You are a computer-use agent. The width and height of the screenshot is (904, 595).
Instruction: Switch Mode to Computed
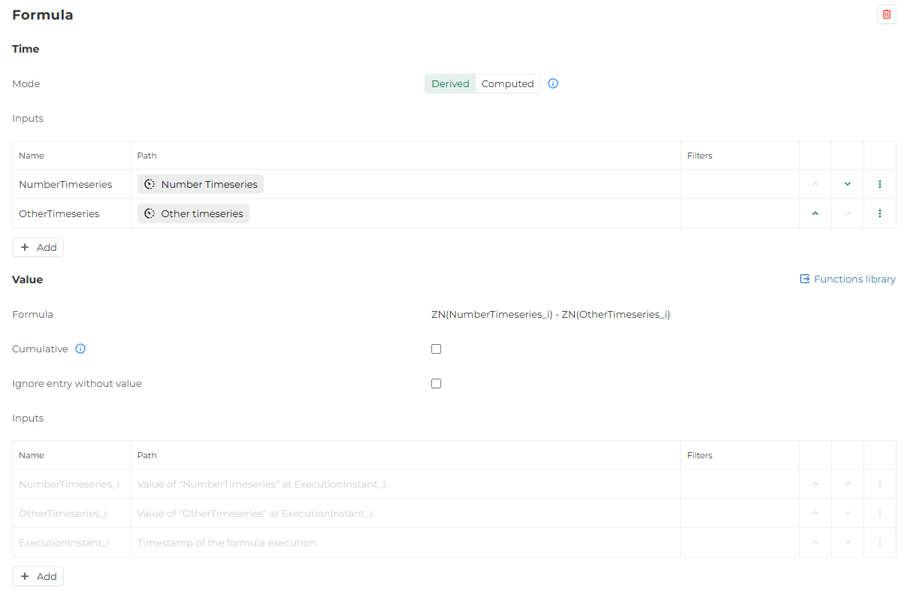coord(507,83)
